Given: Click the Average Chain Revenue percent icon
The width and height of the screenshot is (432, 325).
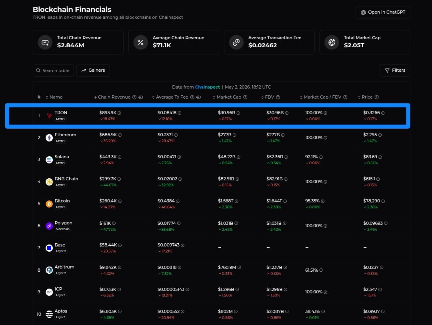Looking at the screenshot, I should (141, 42).
